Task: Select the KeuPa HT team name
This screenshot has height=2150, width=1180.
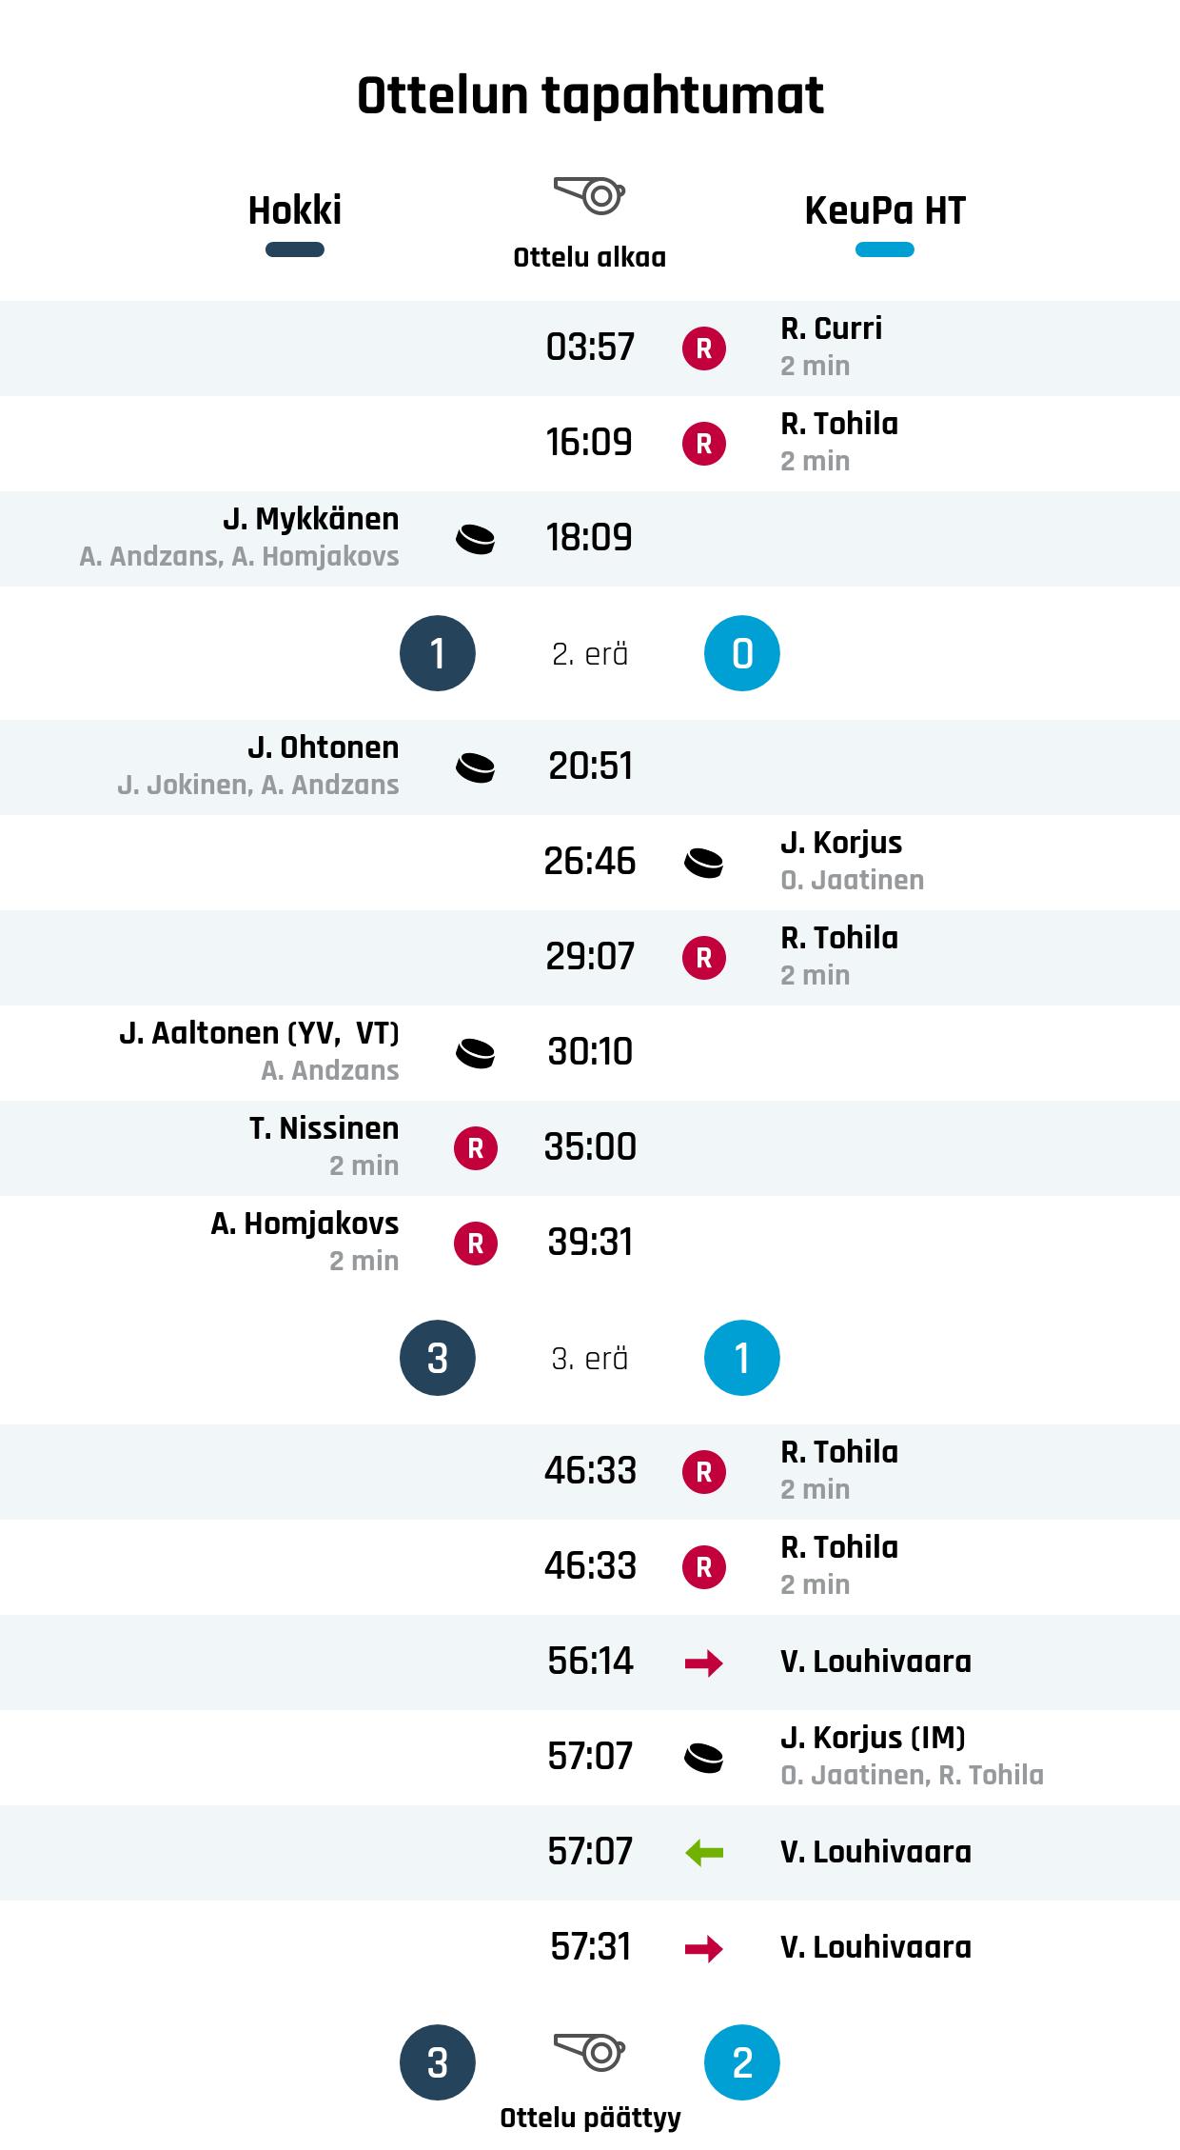Action: tap(885, 210)
